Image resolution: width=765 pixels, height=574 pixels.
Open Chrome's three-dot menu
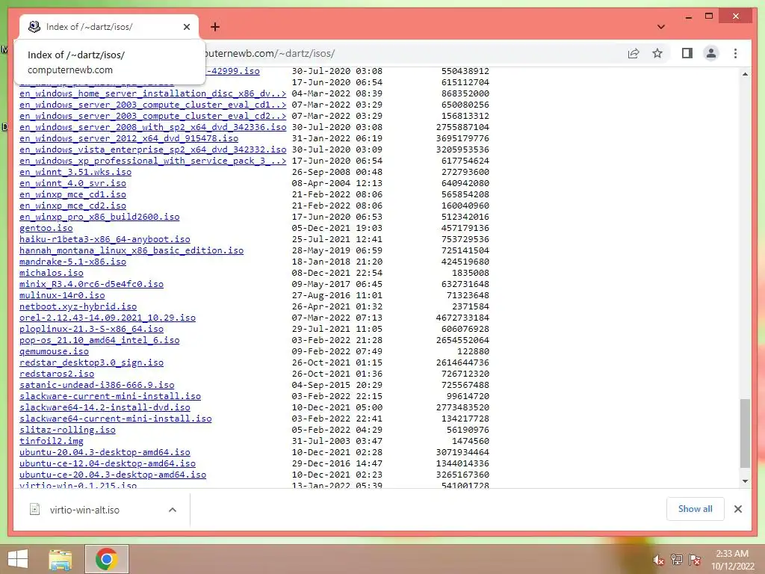[x=735, y=54]
